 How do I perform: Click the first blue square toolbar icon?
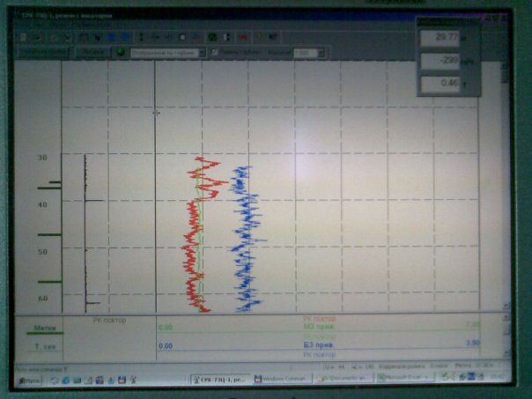click(111, 38)
